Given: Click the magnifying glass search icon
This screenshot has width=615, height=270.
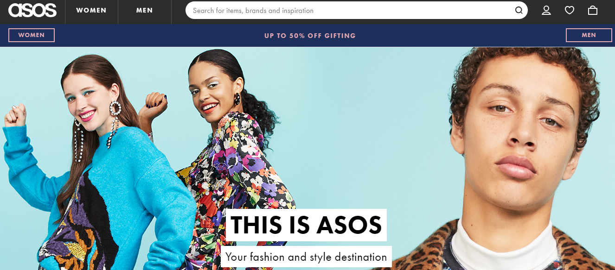Looking at the screenshot, I should pyautogui.click(x=519, y=11).
